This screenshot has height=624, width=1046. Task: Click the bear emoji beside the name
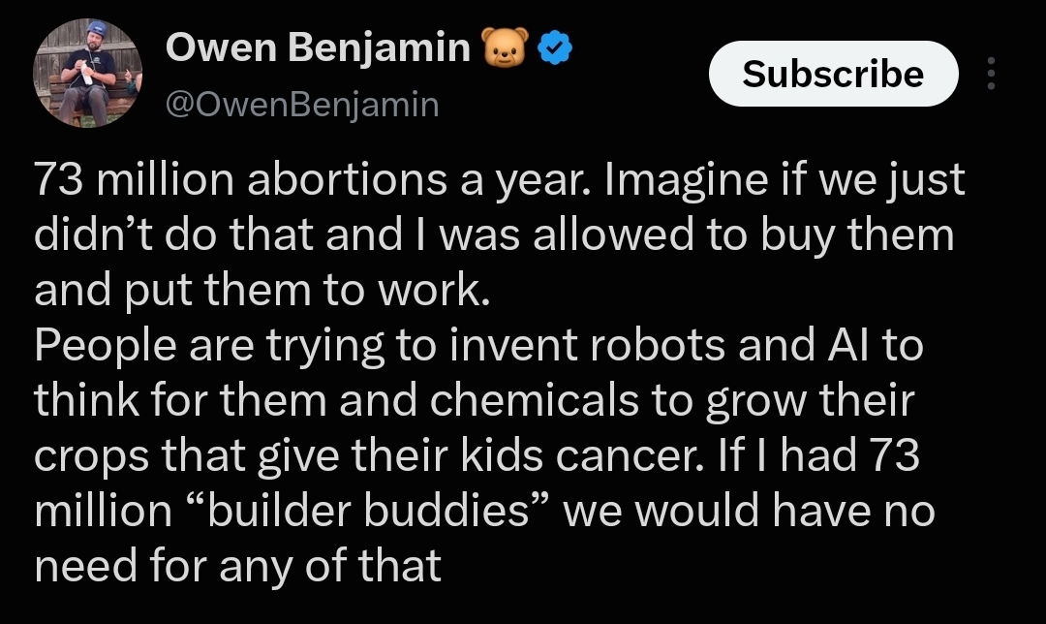(505, 48)
